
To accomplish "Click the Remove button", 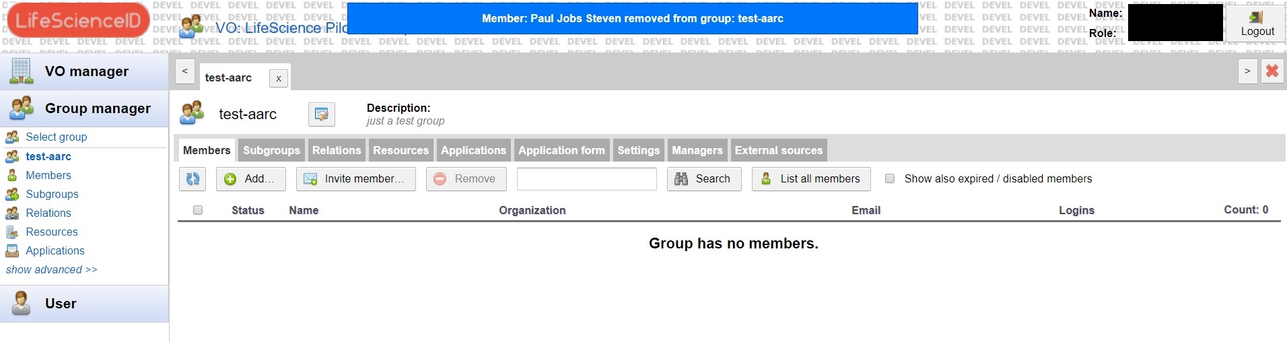I will [466, 179].
